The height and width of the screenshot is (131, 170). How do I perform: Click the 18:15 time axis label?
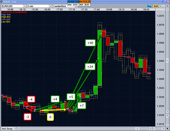tap(121, 9)
